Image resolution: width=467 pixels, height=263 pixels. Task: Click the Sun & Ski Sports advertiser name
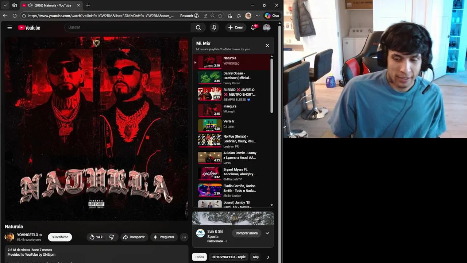tap(215, 234)
